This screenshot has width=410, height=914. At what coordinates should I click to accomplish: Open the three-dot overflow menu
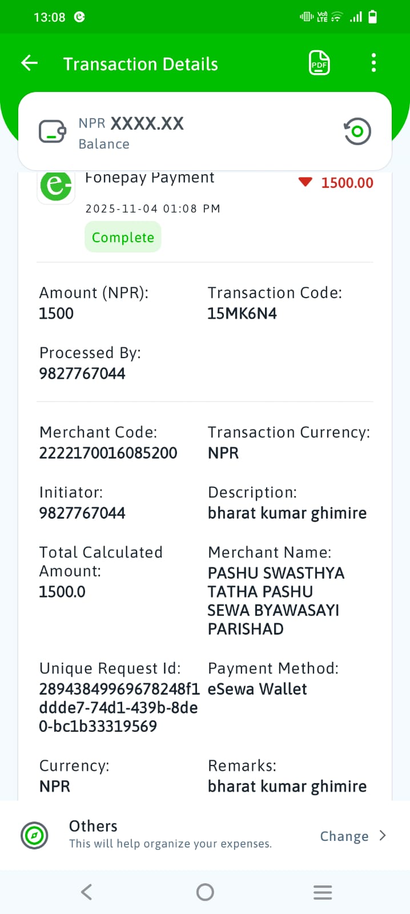[373, 63]
